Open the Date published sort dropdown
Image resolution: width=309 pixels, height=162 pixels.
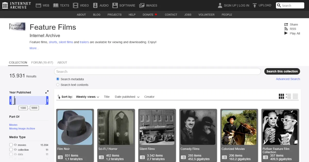(127, 97)
